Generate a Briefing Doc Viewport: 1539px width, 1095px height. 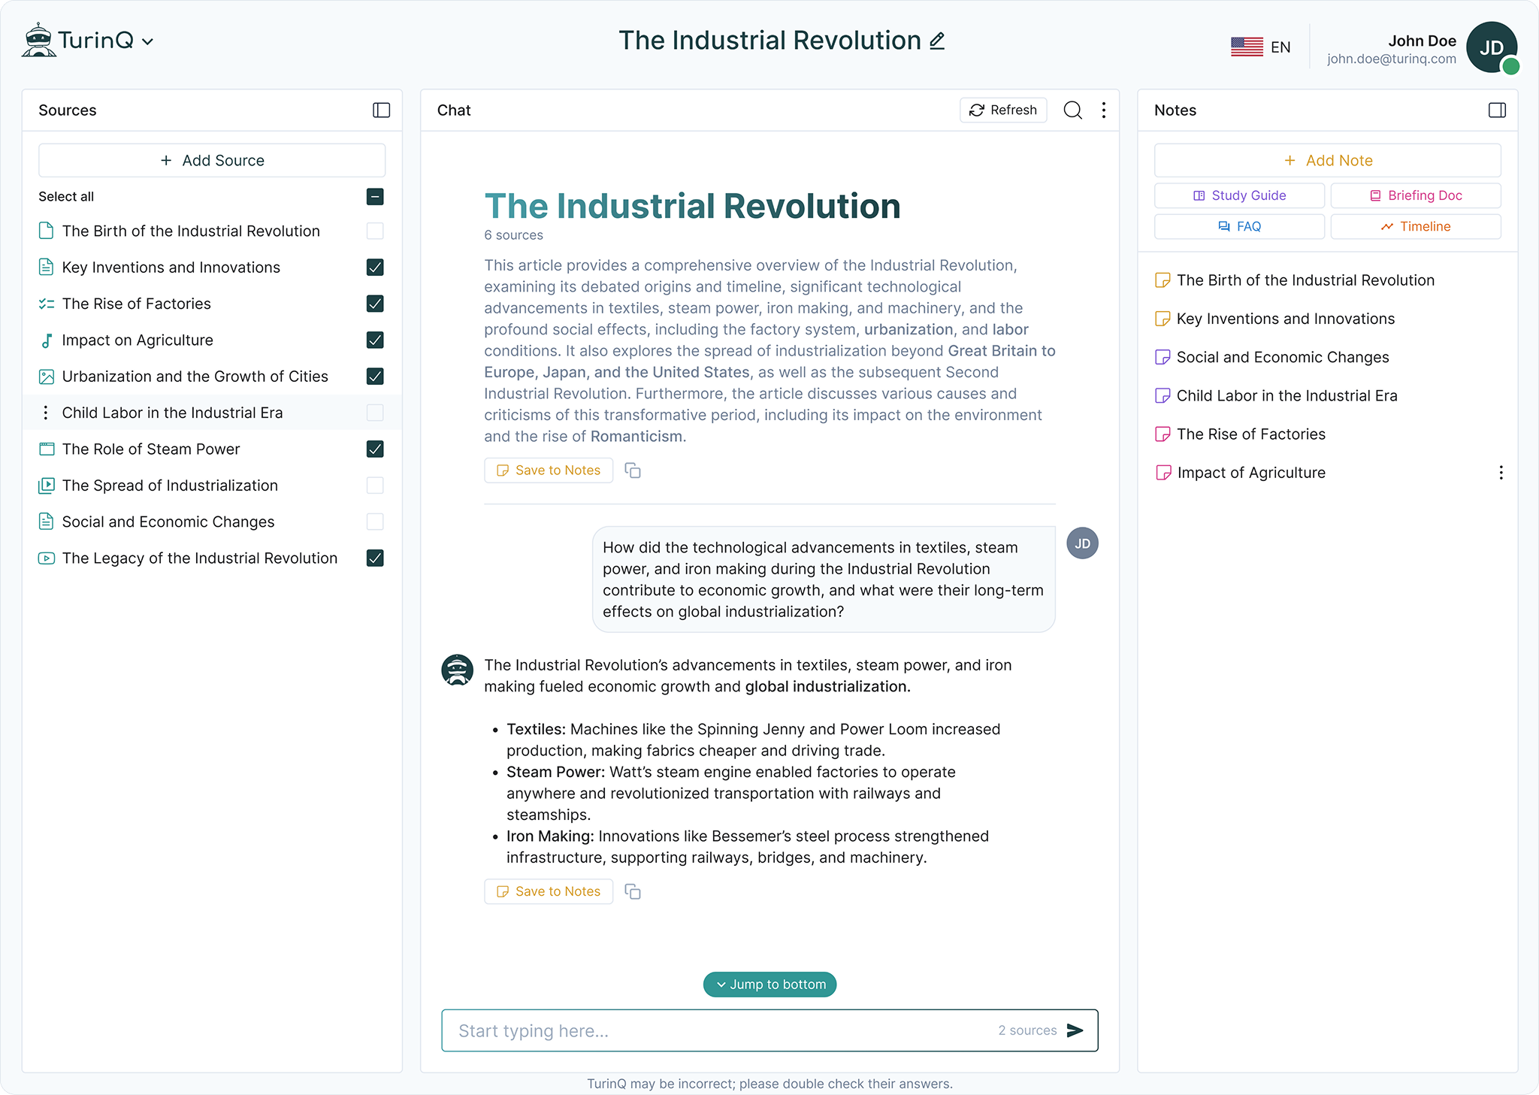pos(1416,195)
